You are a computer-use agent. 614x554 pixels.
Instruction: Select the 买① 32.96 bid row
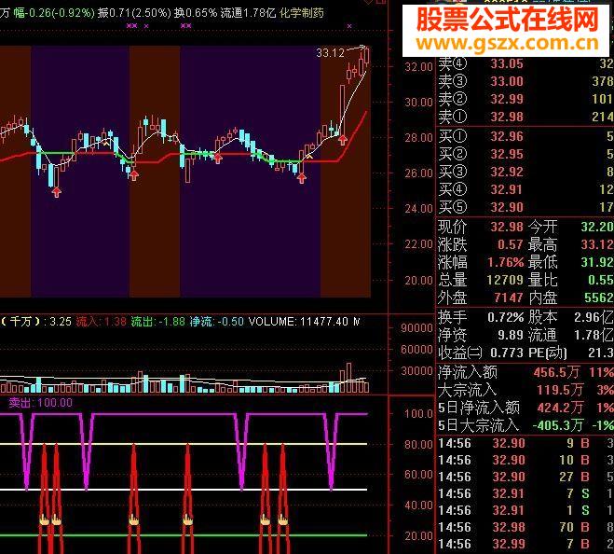click(x=525, y=136)
